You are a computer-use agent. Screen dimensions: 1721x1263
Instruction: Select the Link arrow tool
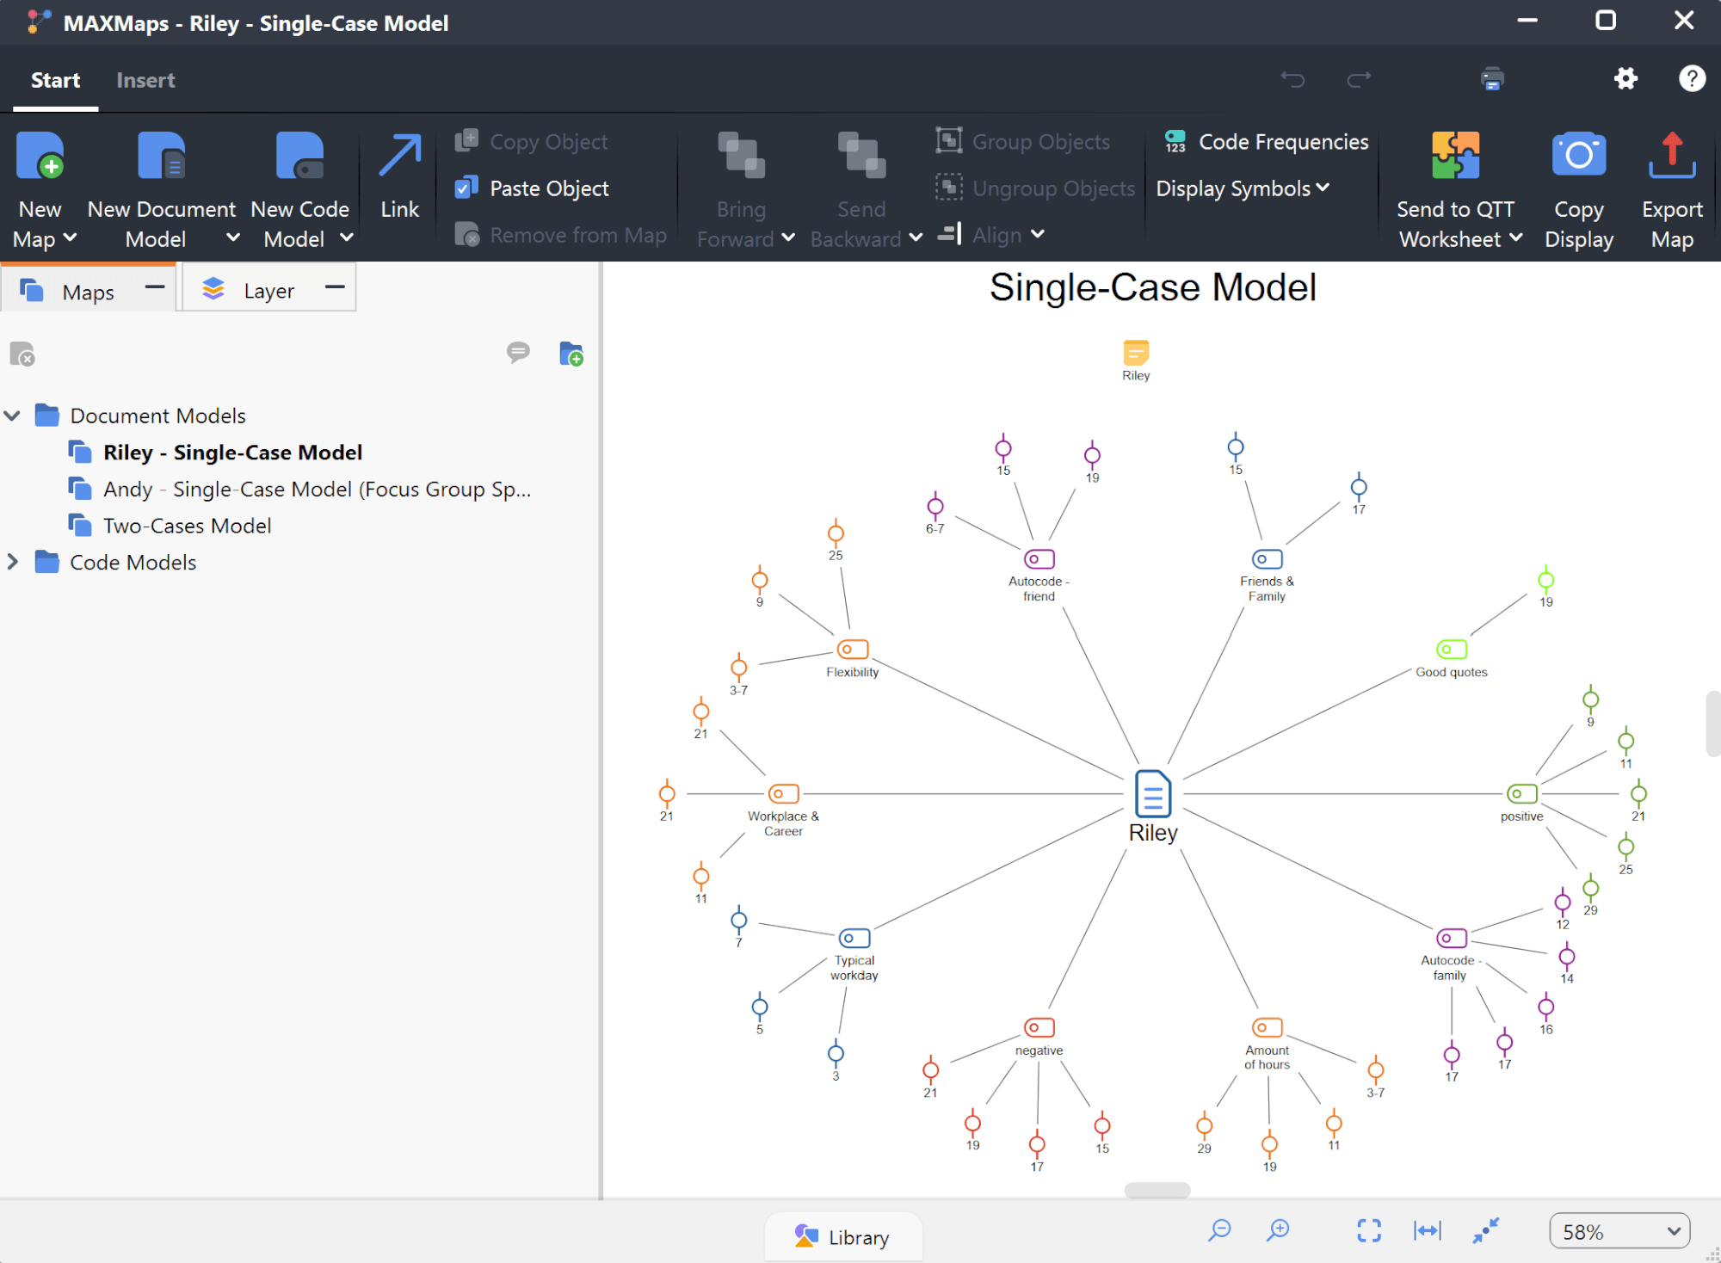(x=400, y=156)
